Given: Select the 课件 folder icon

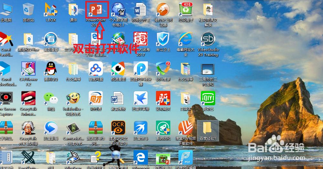Looking at the screenshot, I should (73, 9).
